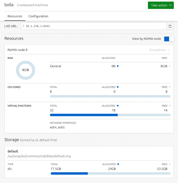Click the default storage pool name
178x183 pixels.
coord(13,151)
